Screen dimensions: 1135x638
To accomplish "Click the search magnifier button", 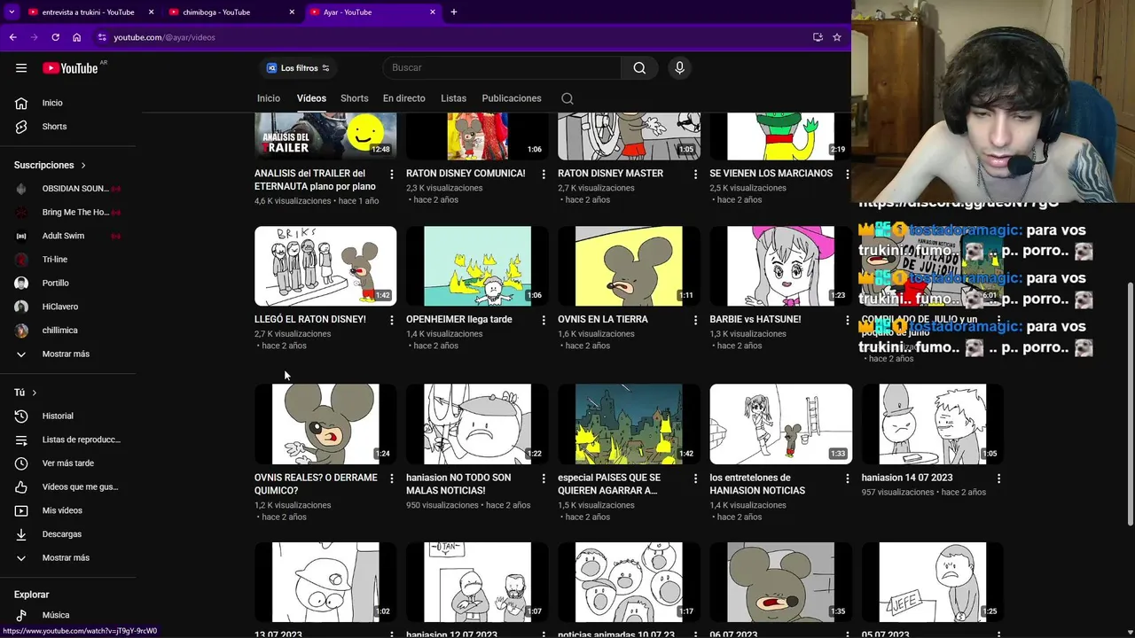I will (x=639, y=68).
